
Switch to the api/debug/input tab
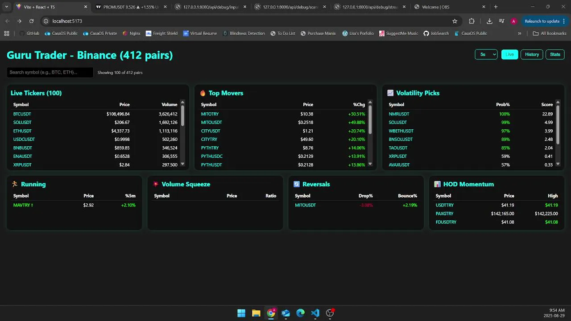(211, 7)
